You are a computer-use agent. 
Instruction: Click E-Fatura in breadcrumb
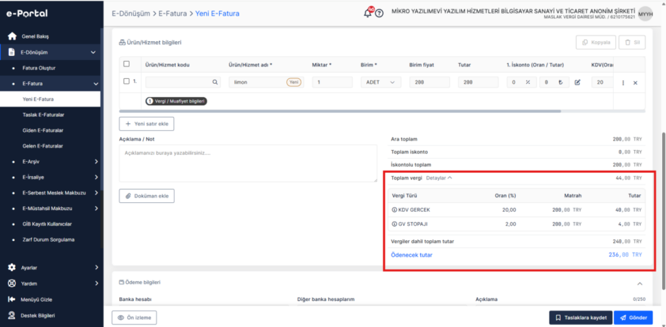[x=173, y=14]
